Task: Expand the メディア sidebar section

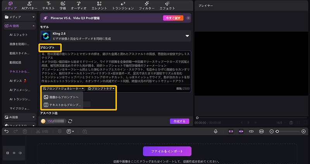Action: coord(20,17)
